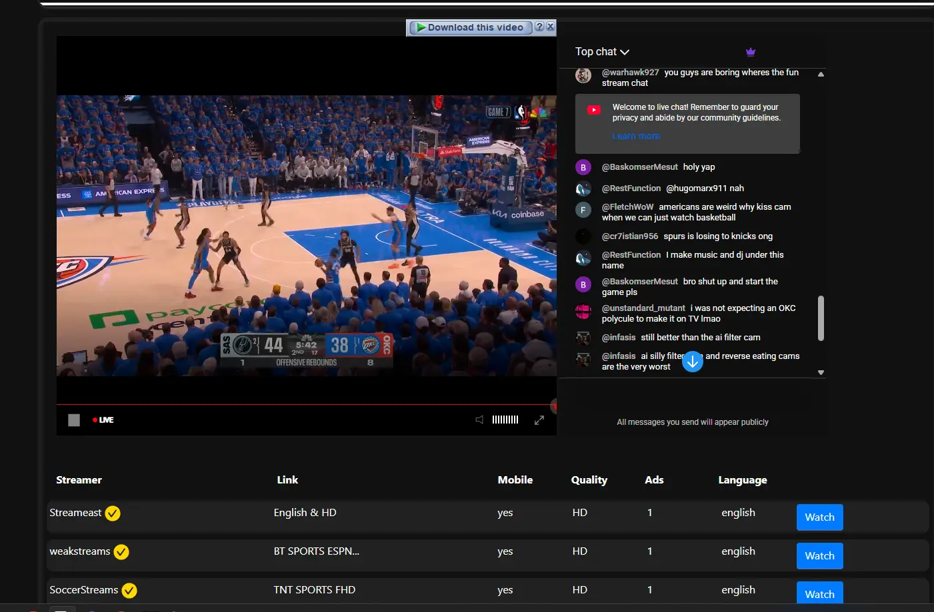
Task: Click the English & HD link text
Action: pyautogui.click(x=305, y=513)
